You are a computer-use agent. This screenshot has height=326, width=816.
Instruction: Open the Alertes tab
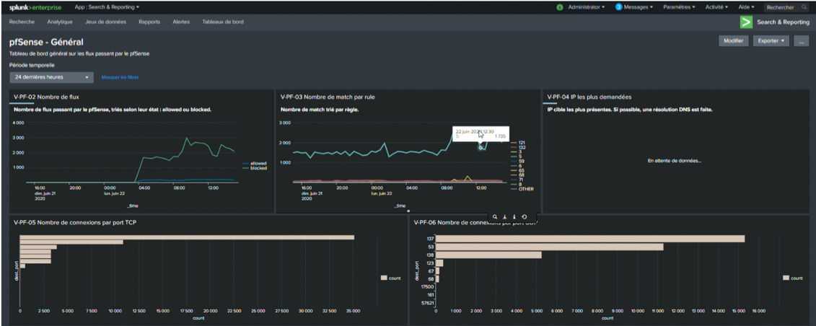coord(181,22)
